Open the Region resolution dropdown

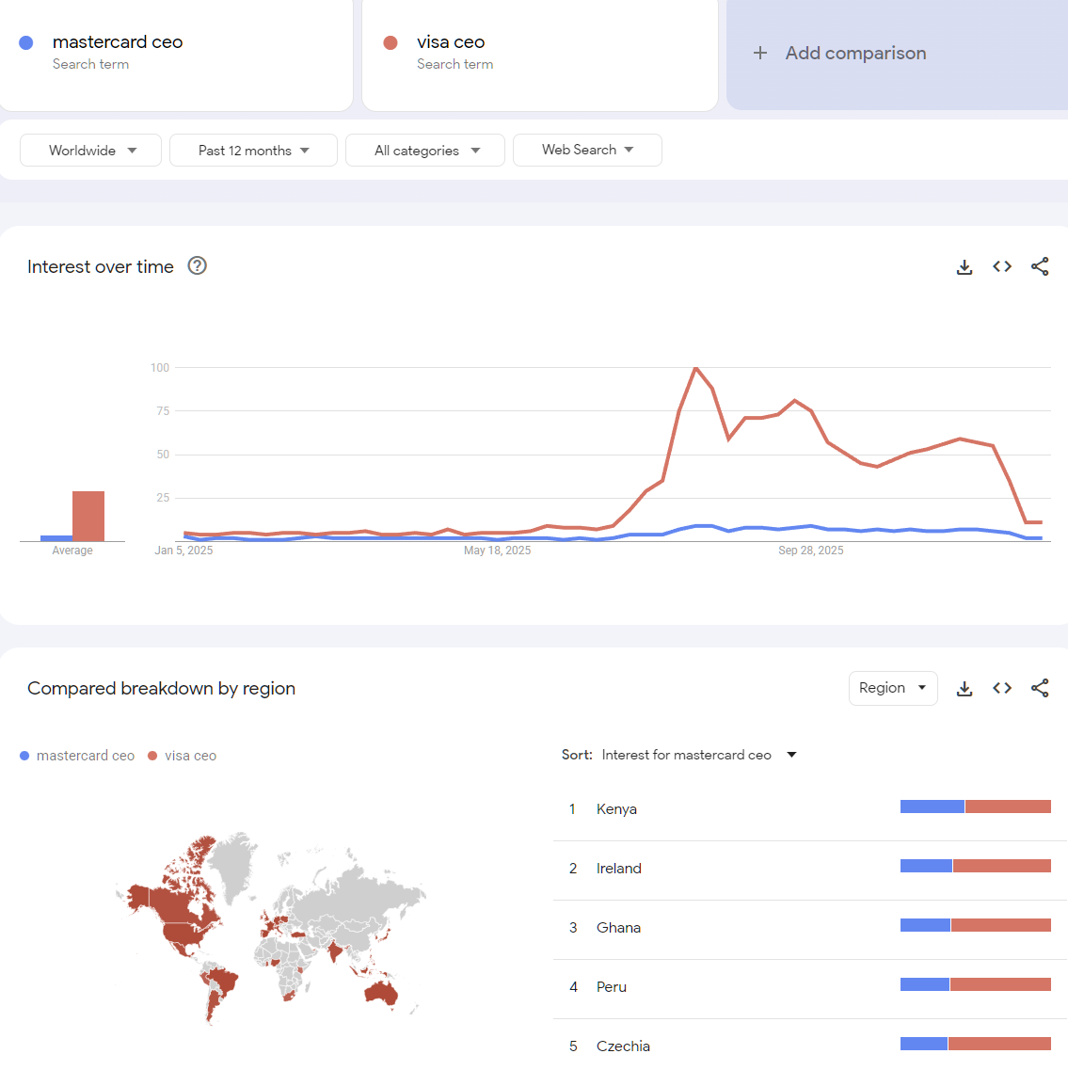click(x=893, y=688)
